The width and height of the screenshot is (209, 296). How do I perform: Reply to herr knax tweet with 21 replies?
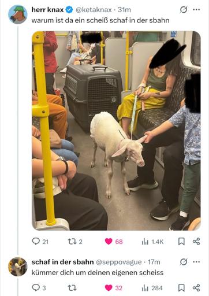click(40, 241)
